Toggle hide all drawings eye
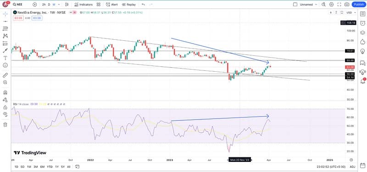The height and width of the screenshot is (172, 367). (x=5, y=114)
